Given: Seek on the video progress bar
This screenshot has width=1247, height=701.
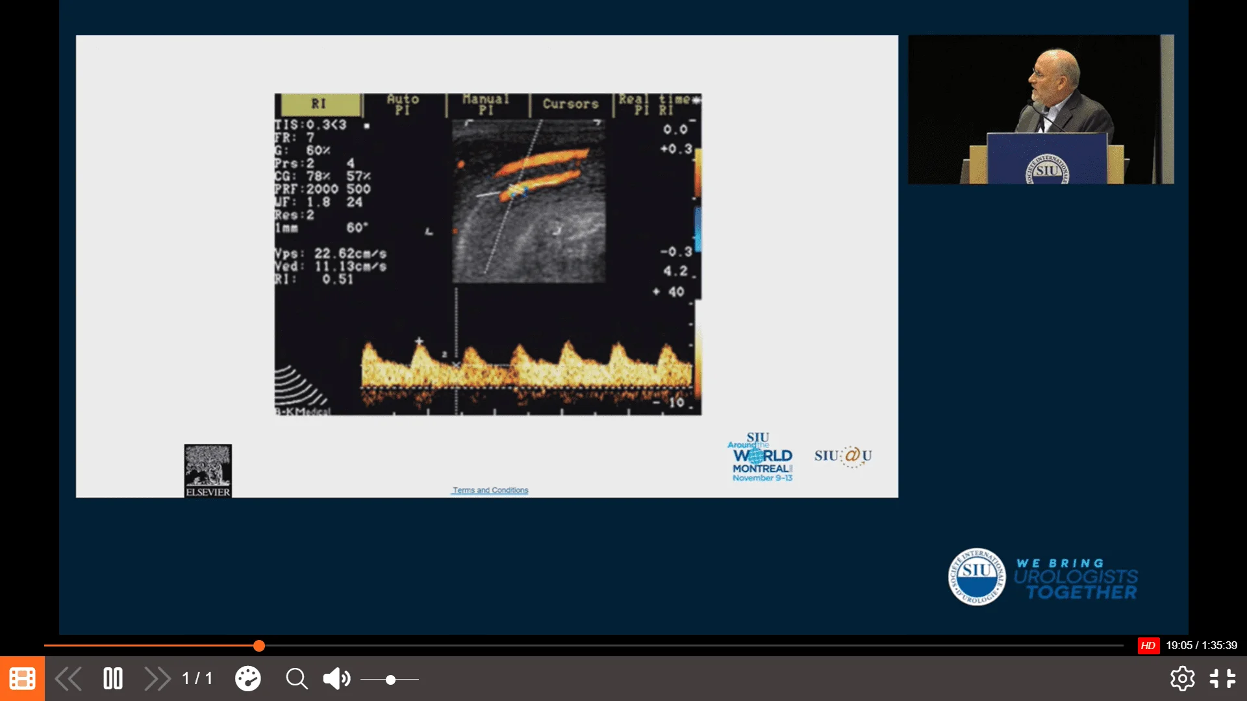Looking at the screenshot, I should click(583, 645).
